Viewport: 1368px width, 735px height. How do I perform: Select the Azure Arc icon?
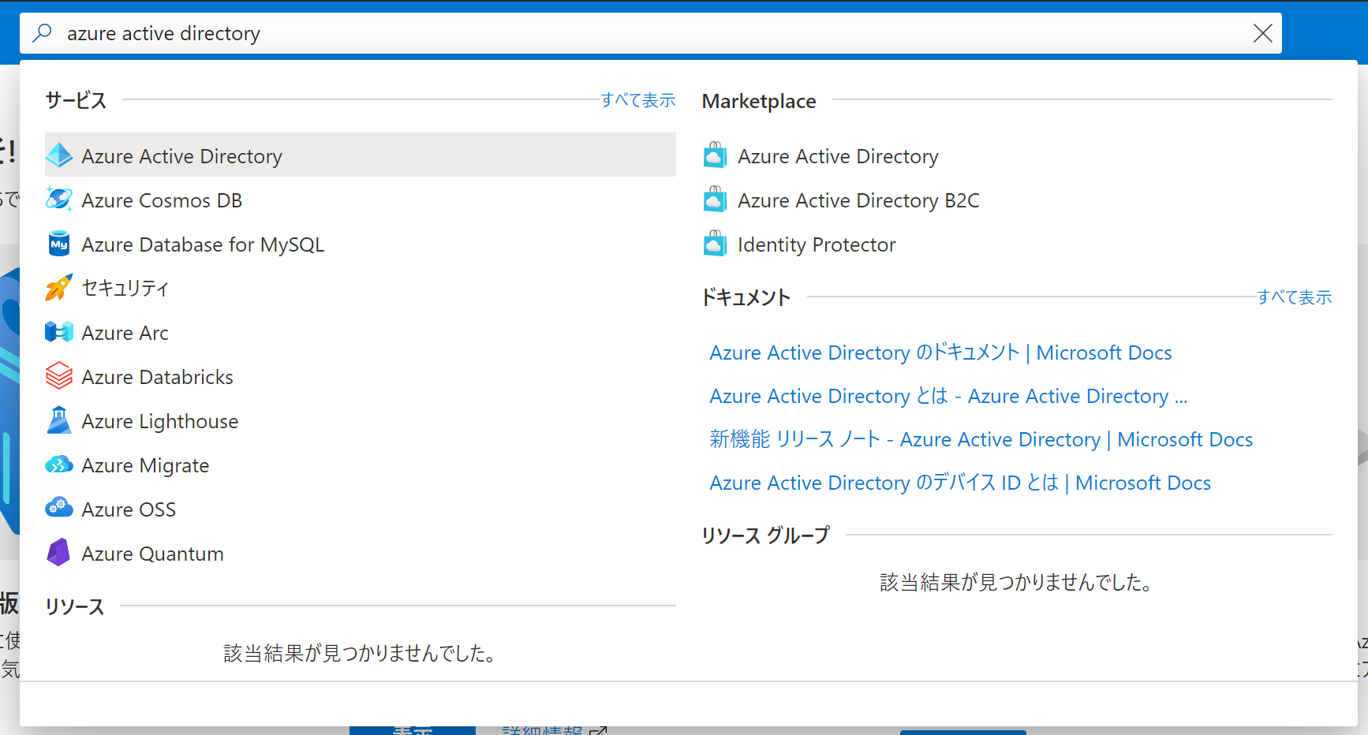(59, 332)
